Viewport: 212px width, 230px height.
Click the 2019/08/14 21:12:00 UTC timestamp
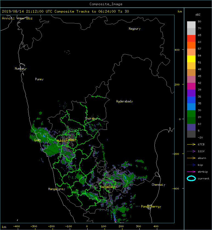[x=27, y=11]
